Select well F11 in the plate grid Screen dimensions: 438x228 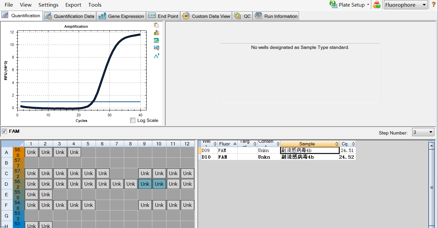(x=173, y=205)
